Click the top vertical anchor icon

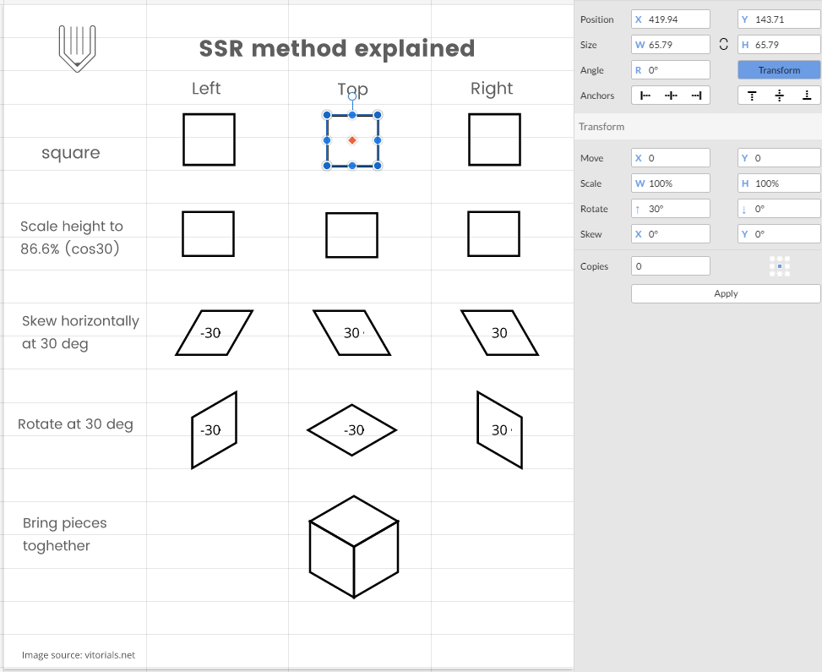(x=752, y=96)
